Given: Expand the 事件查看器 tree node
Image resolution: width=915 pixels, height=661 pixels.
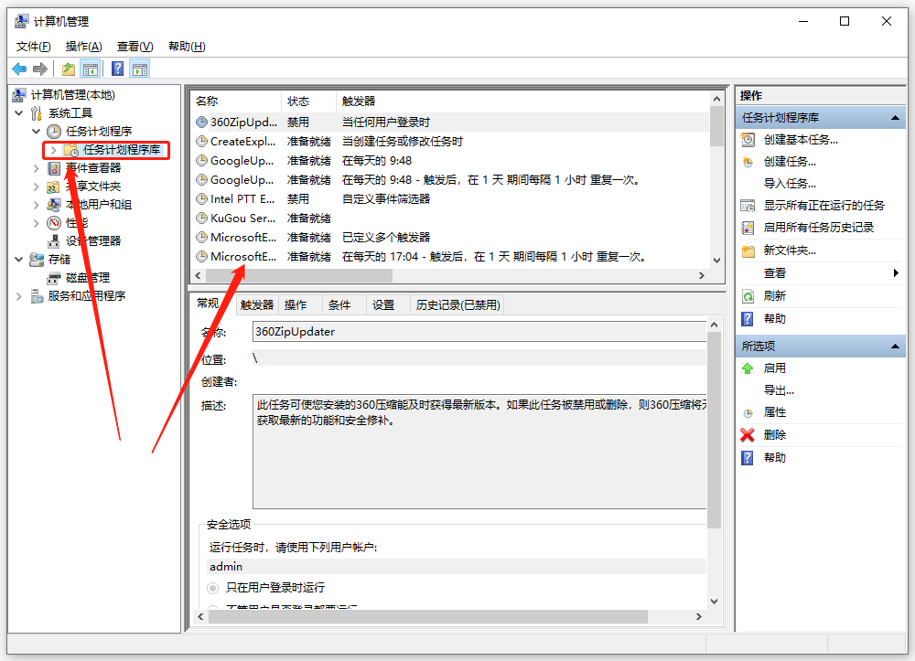Looking at the screenshot, I should pyautogui.click(x=37, y=168).
